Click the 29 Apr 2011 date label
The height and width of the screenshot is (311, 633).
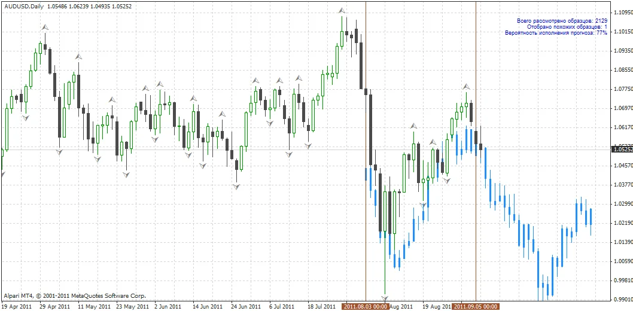[55, 307]
